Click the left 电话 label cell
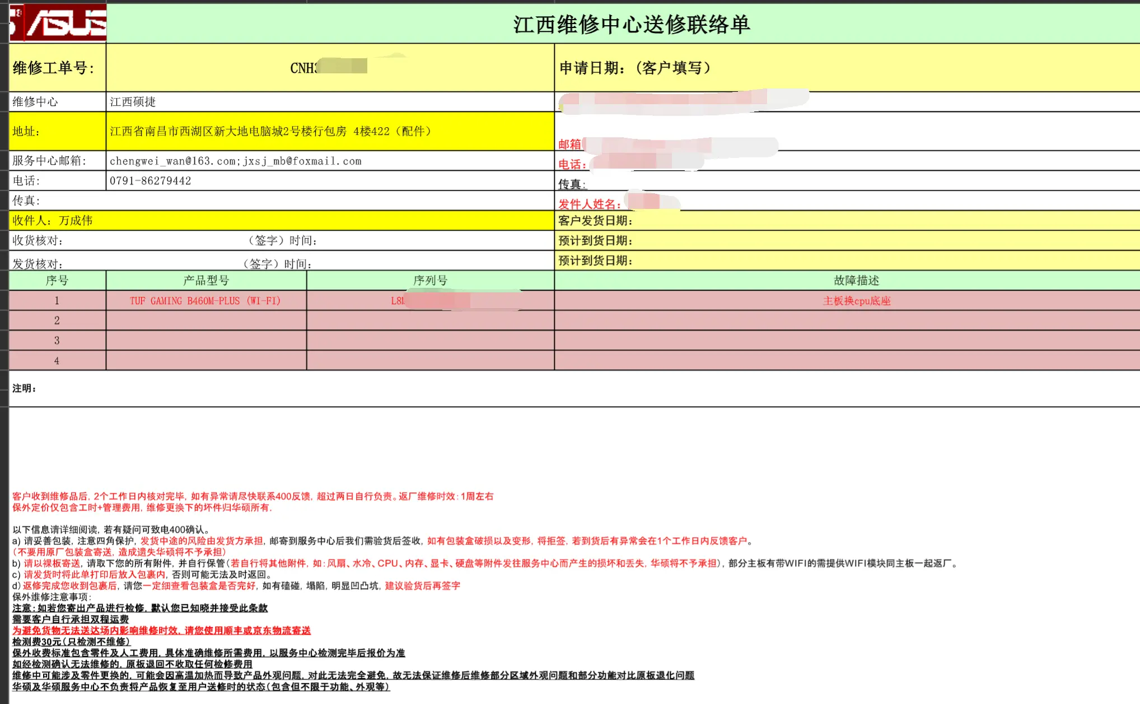1140x704 pixels. tap(58, 181)
